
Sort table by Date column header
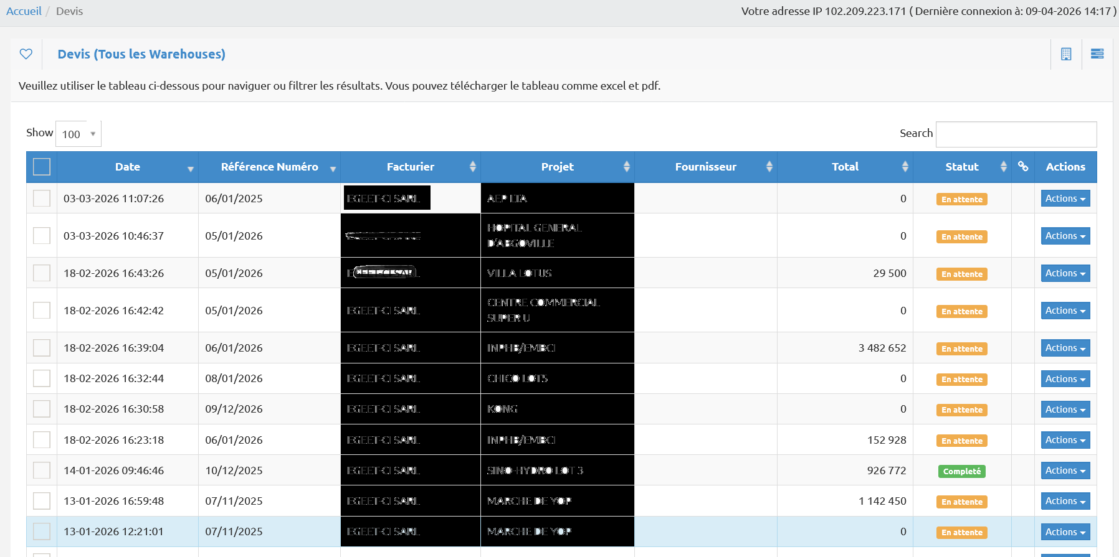point(128,167)
